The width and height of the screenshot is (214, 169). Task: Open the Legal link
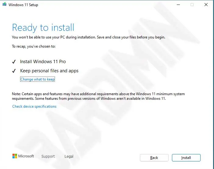[69, 156]
